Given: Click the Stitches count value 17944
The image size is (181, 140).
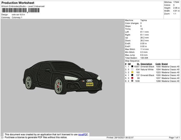Looking at the screenshot, I should point(176,2).
